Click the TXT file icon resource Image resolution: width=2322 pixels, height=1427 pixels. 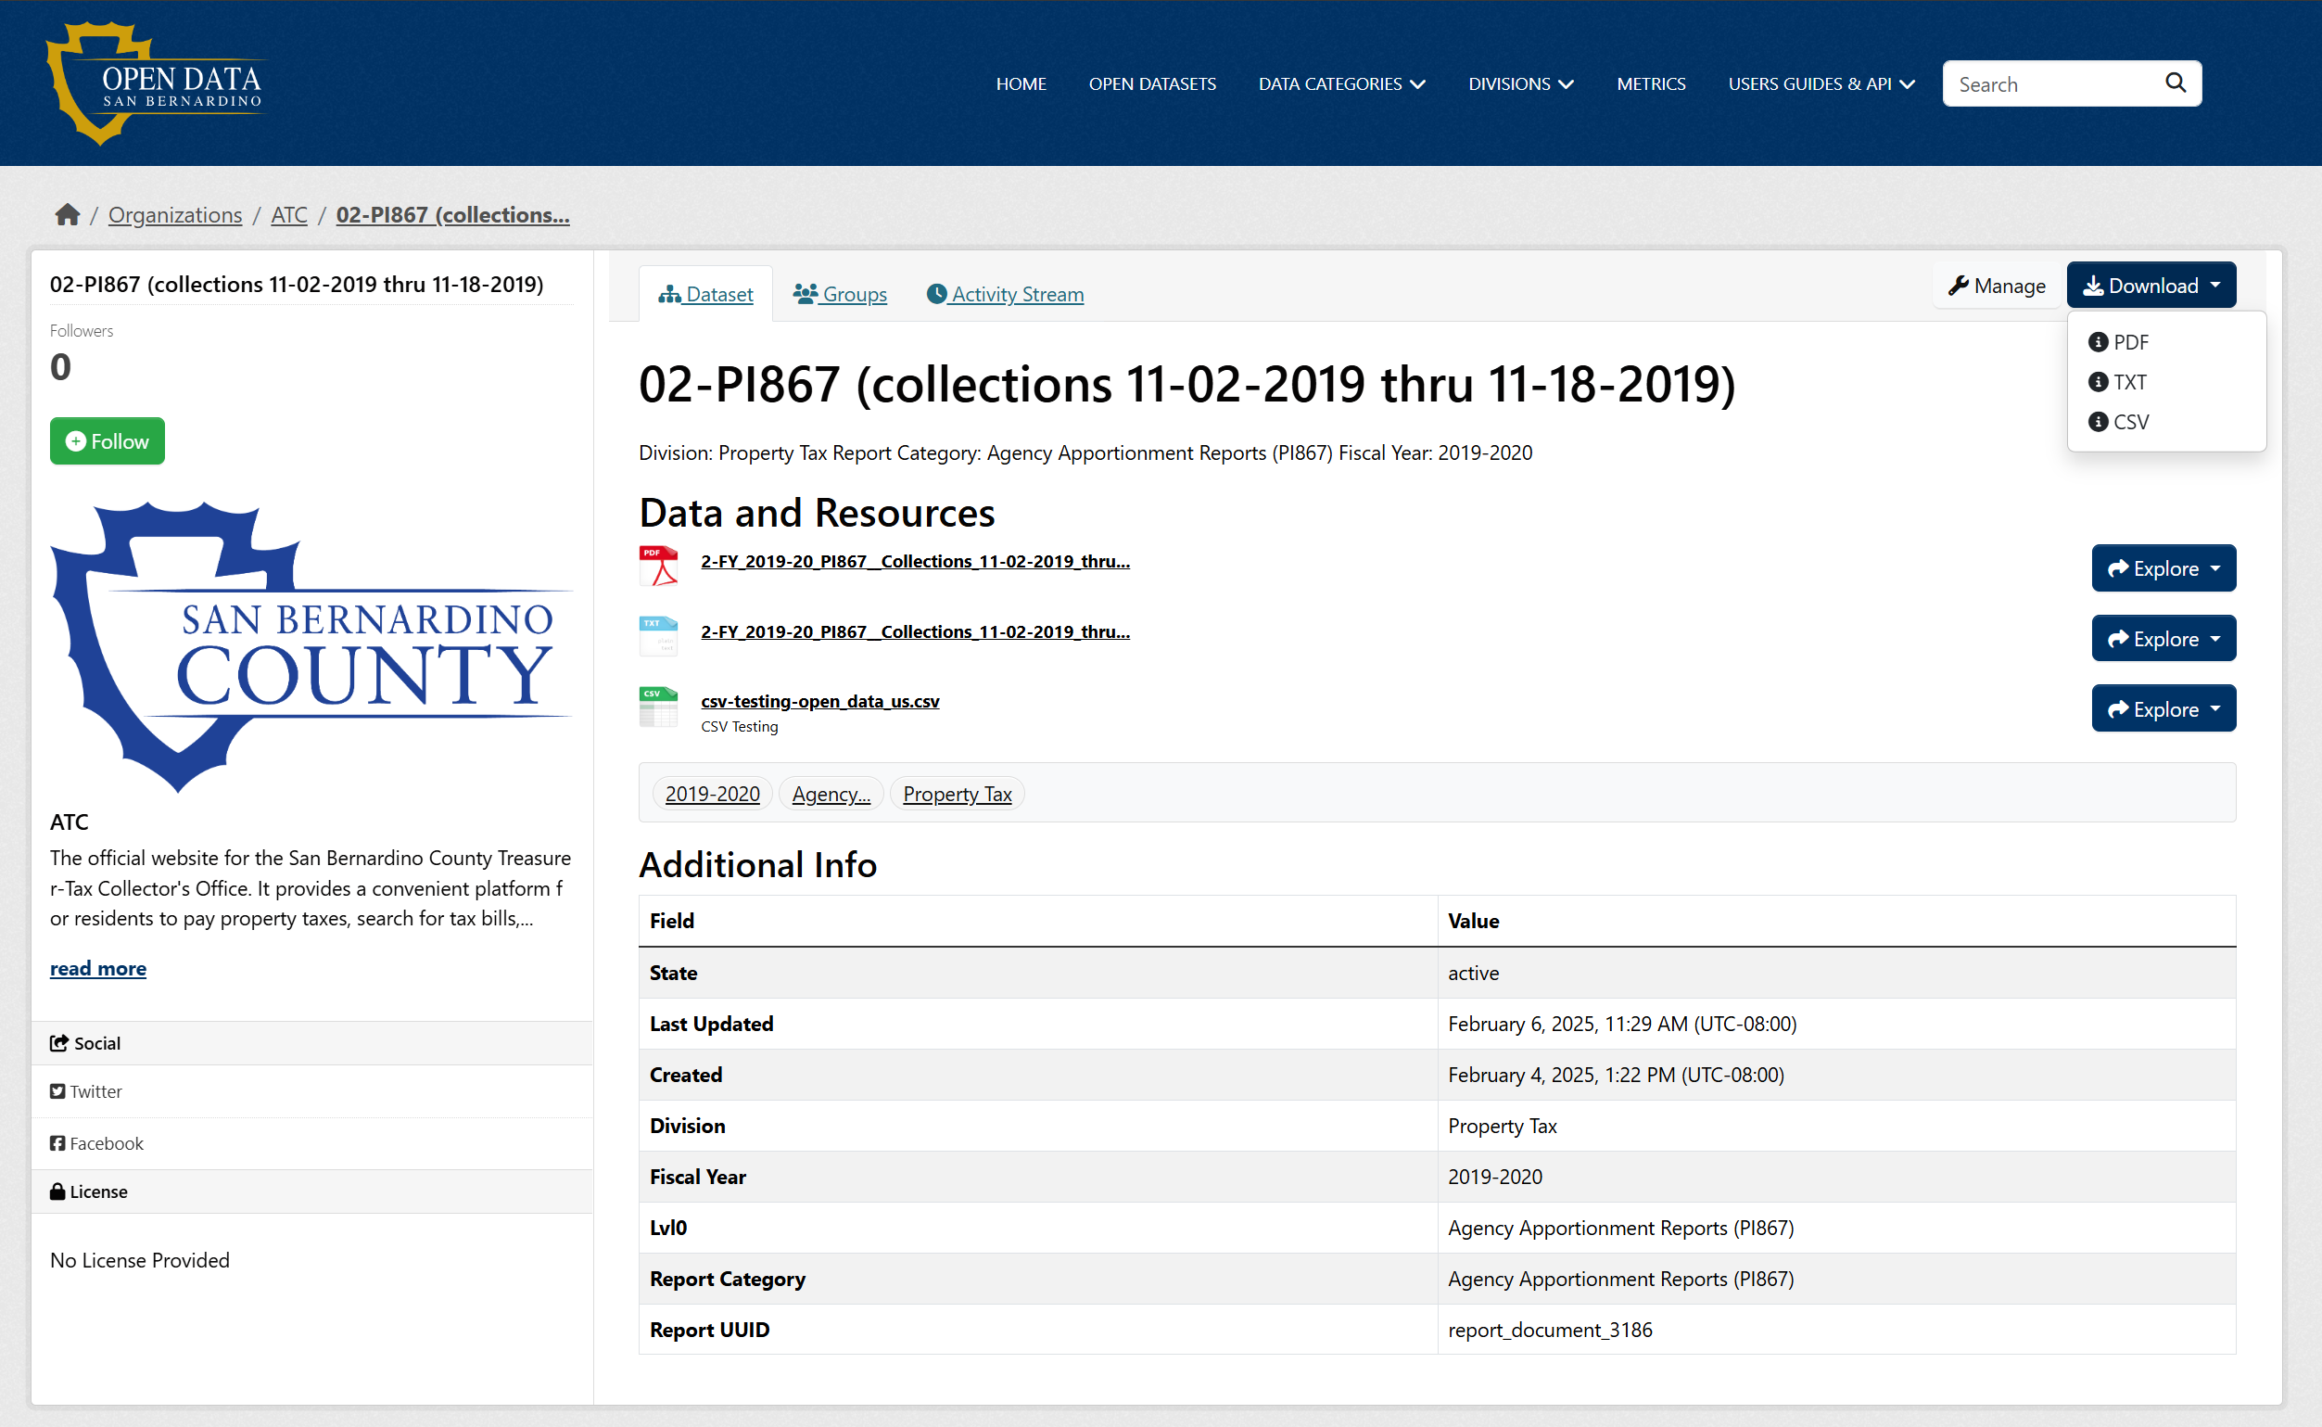point(658,636)
